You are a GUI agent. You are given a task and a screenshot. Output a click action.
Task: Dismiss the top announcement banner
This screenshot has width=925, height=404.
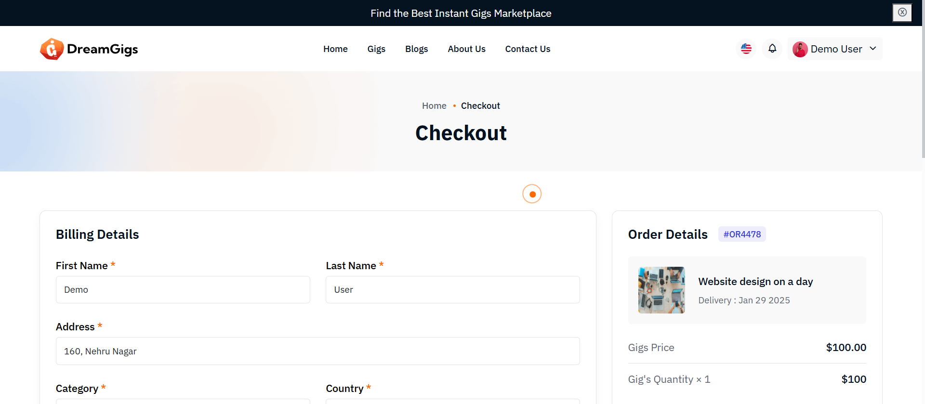[x=902, y=13]
